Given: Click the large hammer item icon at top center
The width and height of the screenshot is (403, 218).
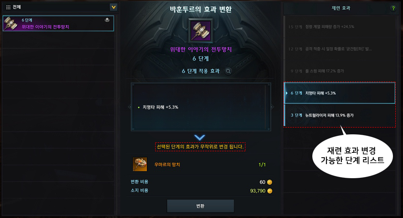Looking at the screenshot, I should coord(200,31).
